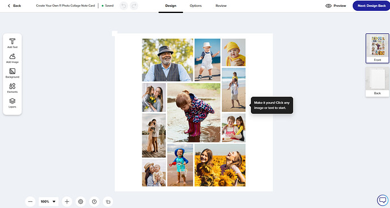390x208 pixels.
Task: Open Preview with the eye icon
Action: (x=336, y=6)
